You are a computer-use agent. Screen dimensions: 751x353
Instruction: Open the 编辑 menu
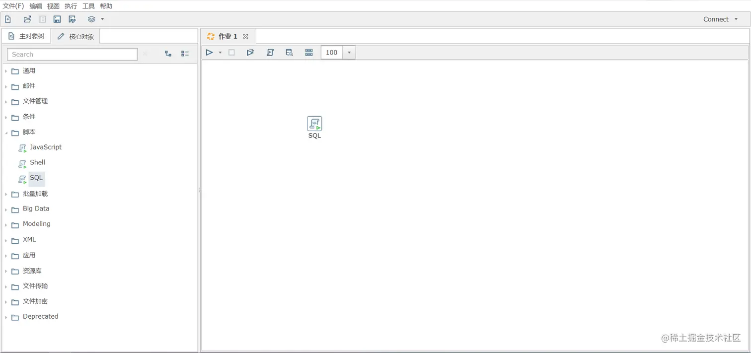(x=36, y=6)
